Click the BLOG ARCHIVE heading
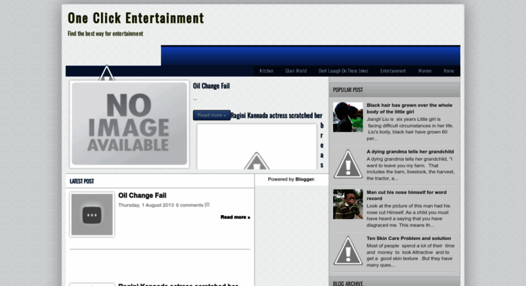526x286 pixels. click(348, 283)
